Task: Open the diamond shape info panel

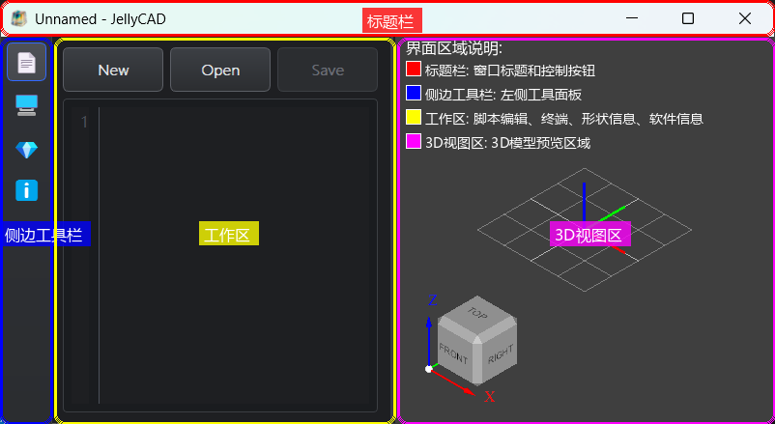Action: [x=26, y=149]
